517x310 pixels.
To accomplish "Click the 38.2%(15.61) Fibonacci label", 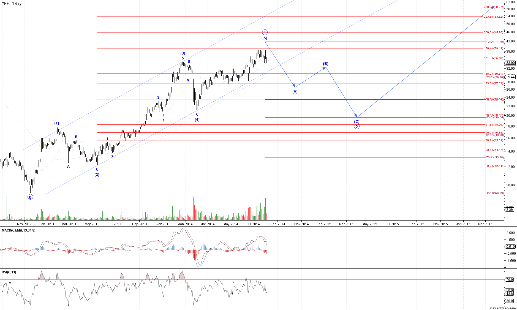I will click(x=494, y=140).
